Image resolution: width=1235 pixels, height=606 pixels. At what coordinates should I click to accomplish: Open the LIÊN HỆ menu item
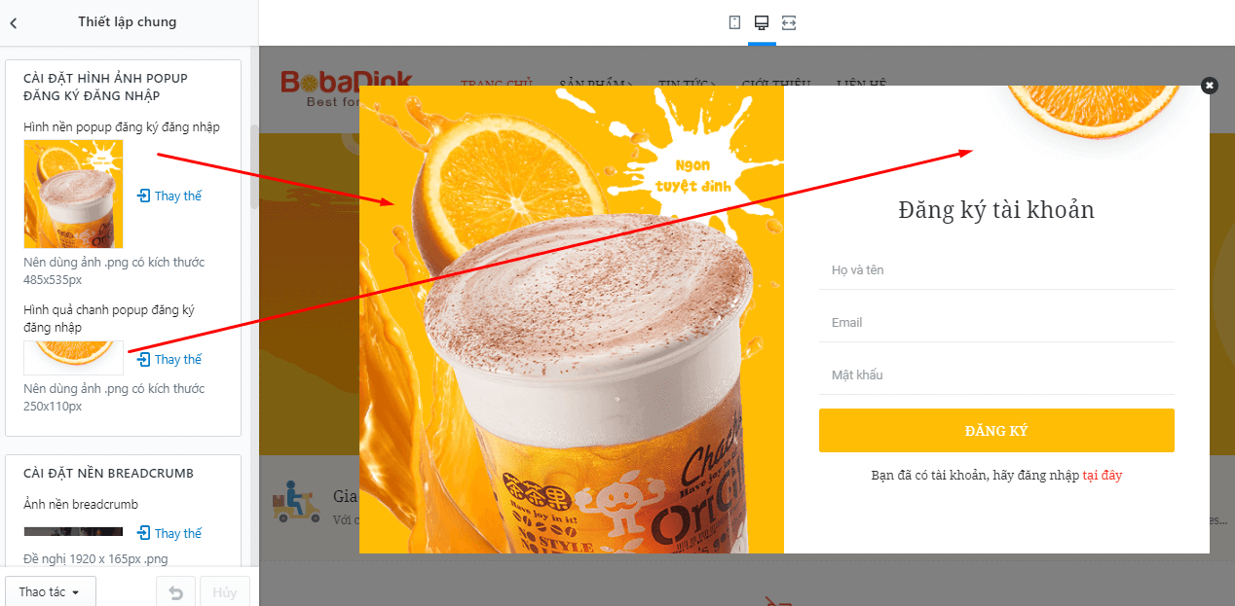862,85
